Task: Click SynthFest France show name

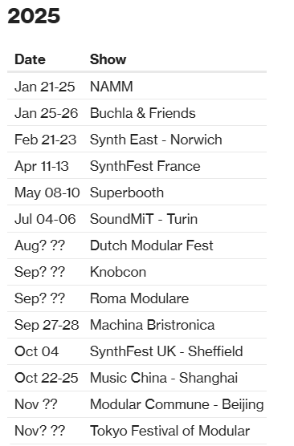Action: click(x=145, y=166)
